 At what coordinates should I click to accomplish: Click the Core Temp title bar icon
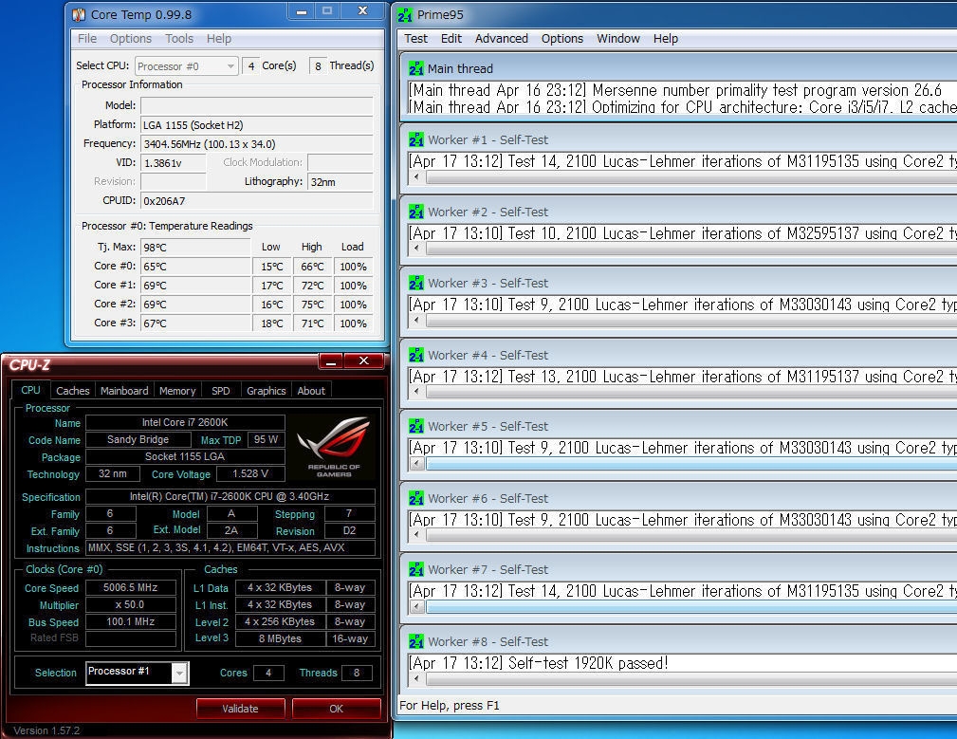(x=79, y=14)
